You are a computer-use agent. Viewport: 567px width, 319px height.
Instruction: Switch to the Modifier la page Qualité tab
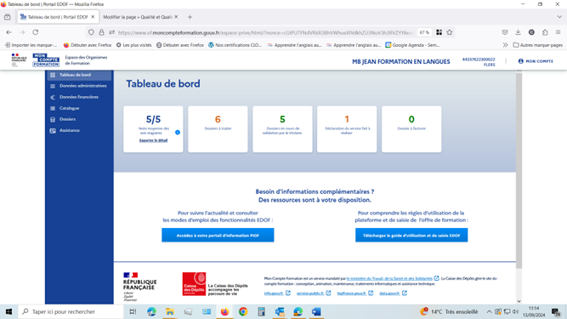[x=138, y=17]
